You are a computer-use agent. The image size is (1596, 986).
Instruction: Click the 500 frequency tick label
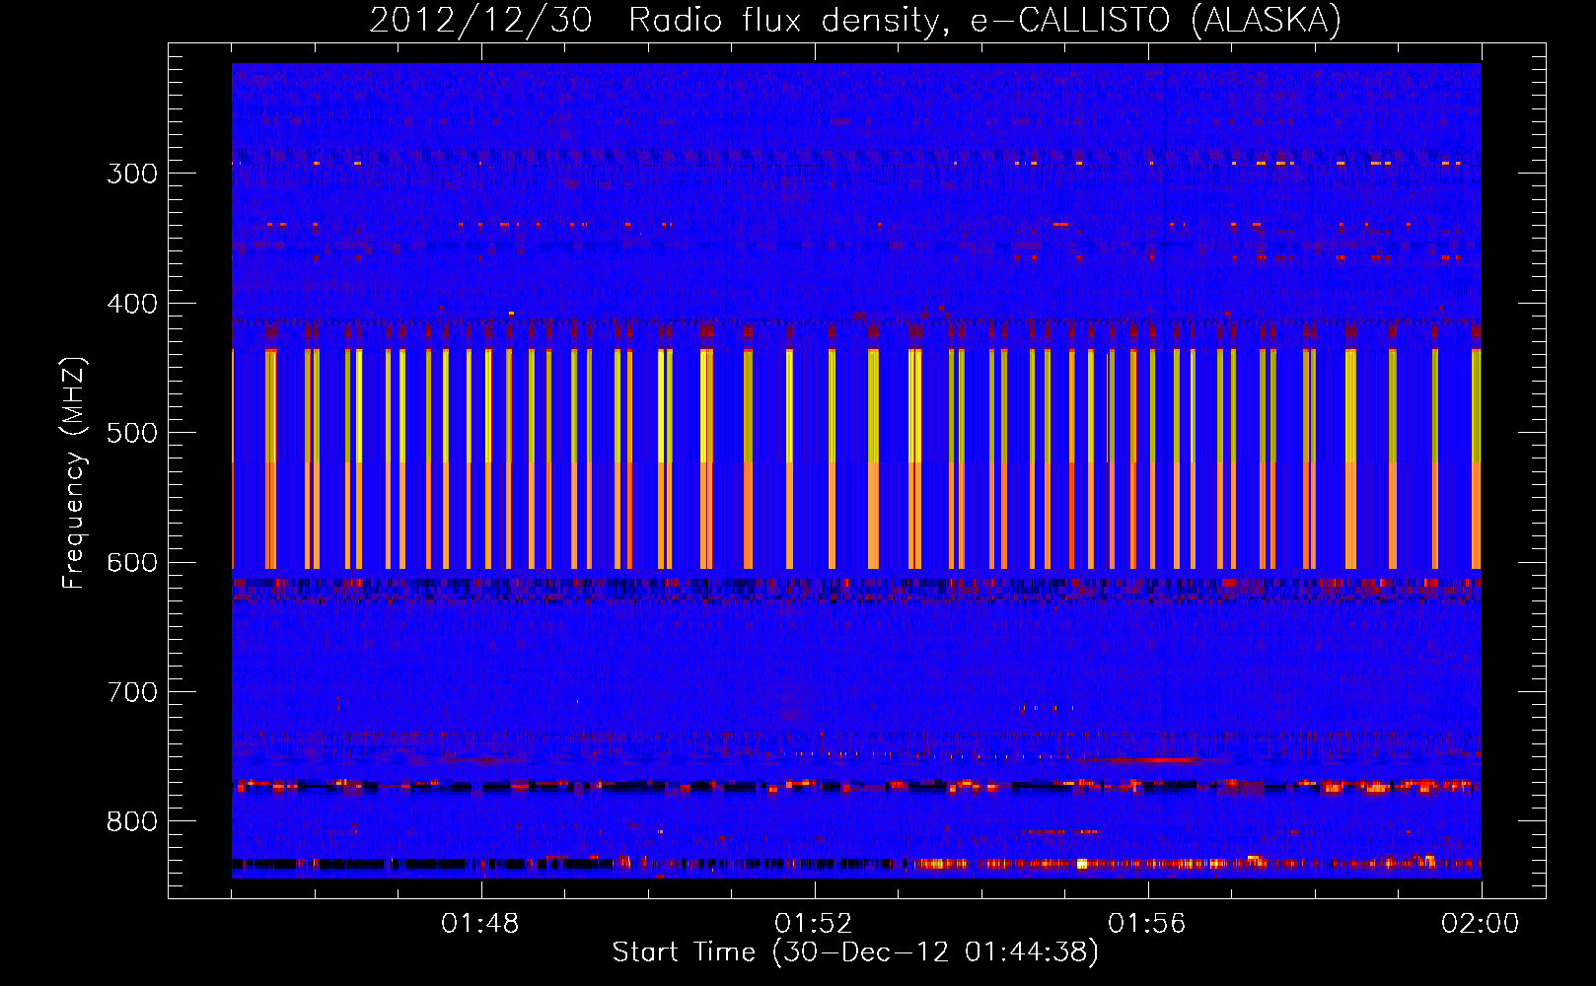point(132,433)
